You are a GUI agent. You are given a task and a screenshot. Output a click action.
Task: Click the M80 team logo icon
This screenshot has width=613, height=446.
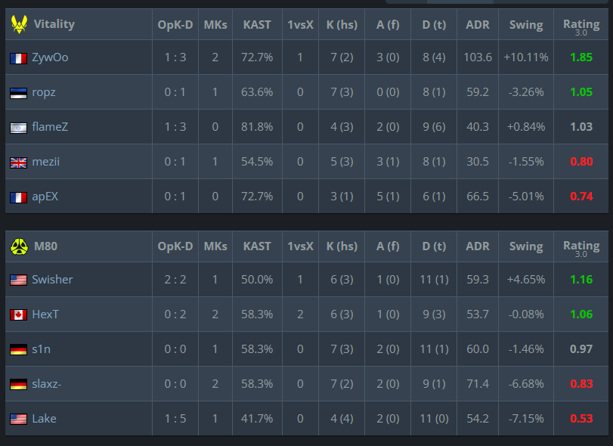pos(19,246)
